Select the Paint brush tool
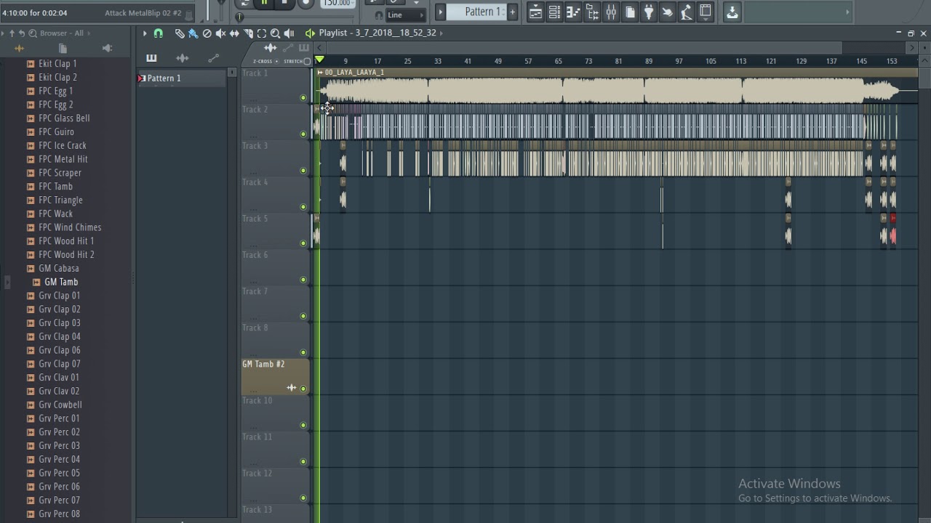Viewport: 931px width, 523px height. (x=193, y=33)
